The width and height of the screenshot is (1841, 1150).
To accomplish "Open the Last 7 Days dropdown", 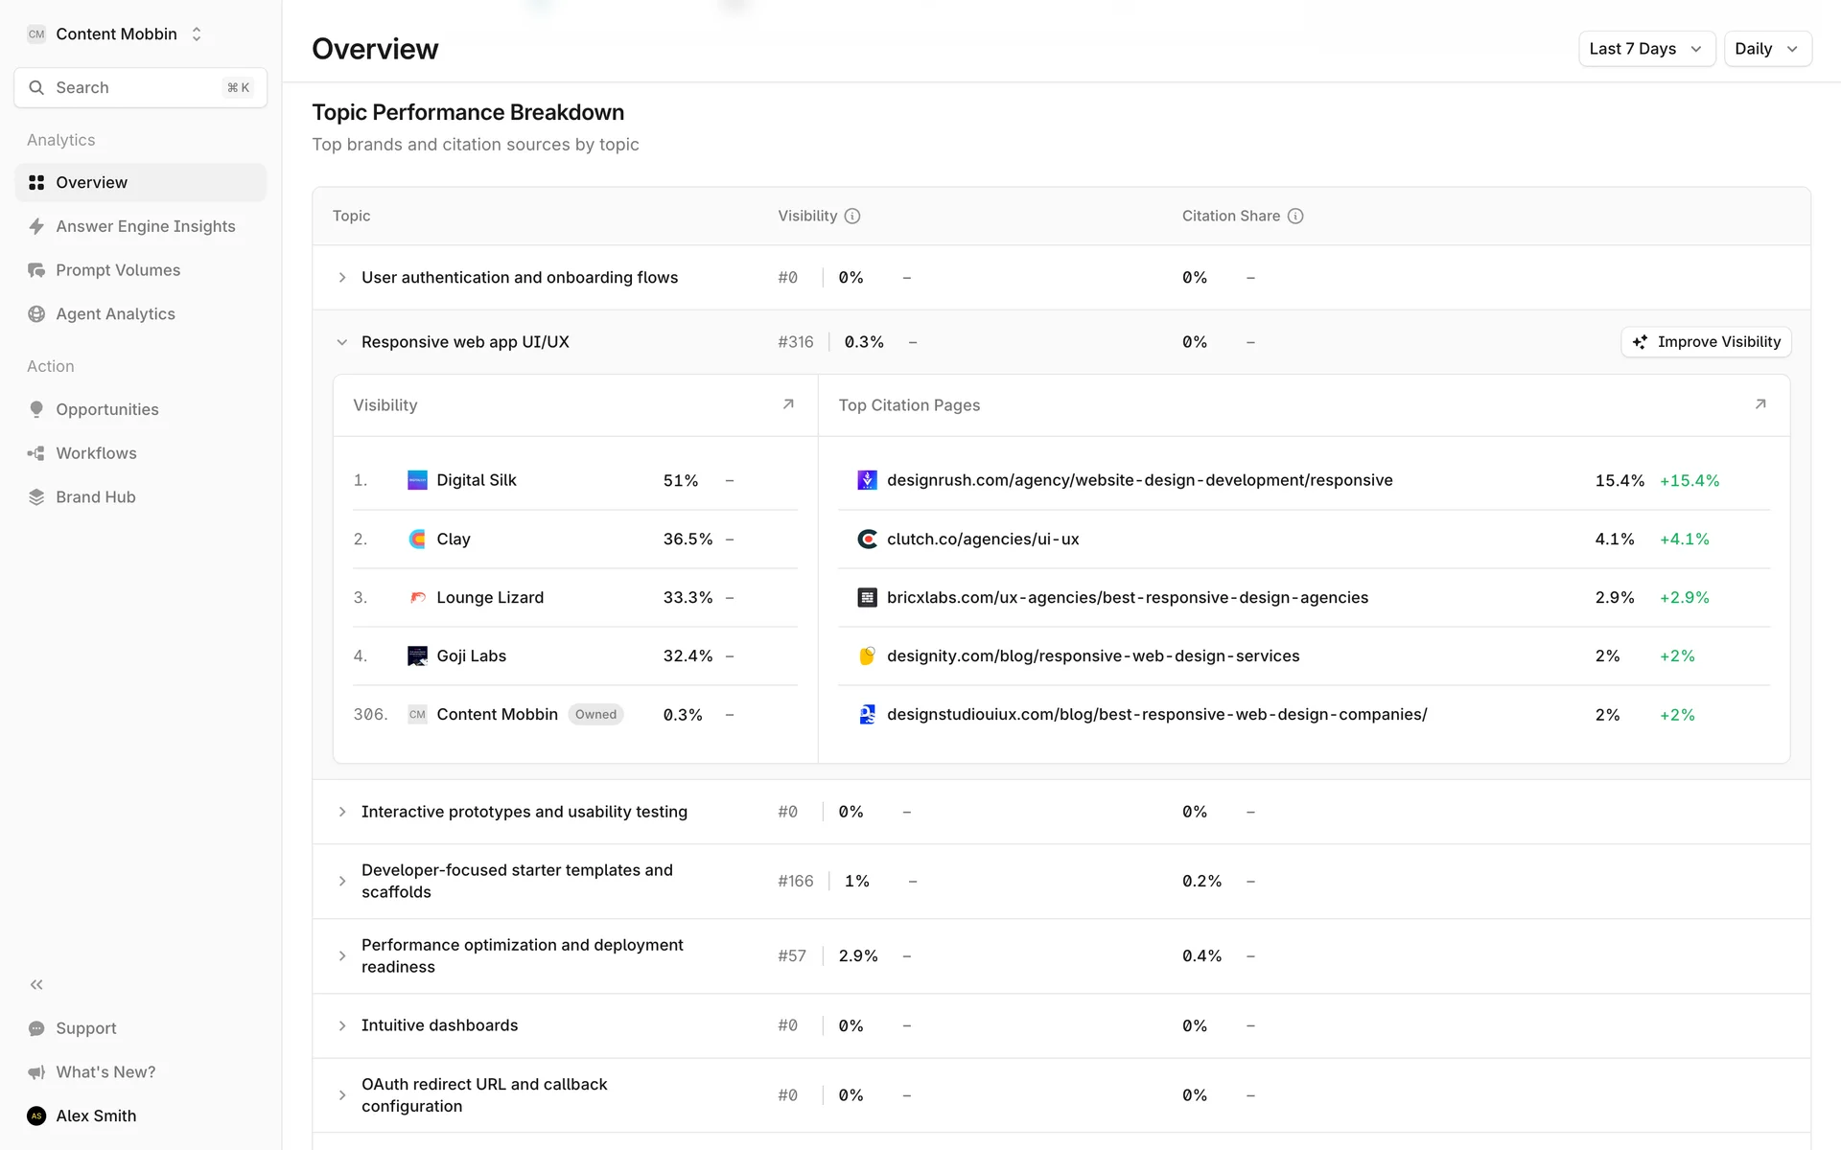I will (x=1645, y=49).
